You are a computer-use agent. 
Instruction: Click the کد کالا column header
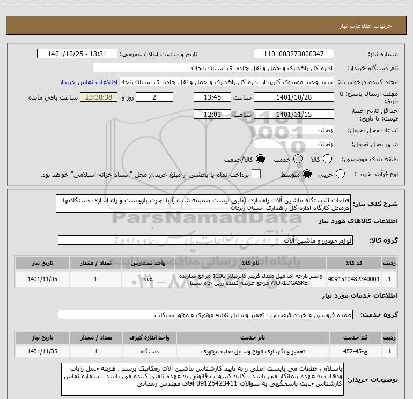pos(354,263)
